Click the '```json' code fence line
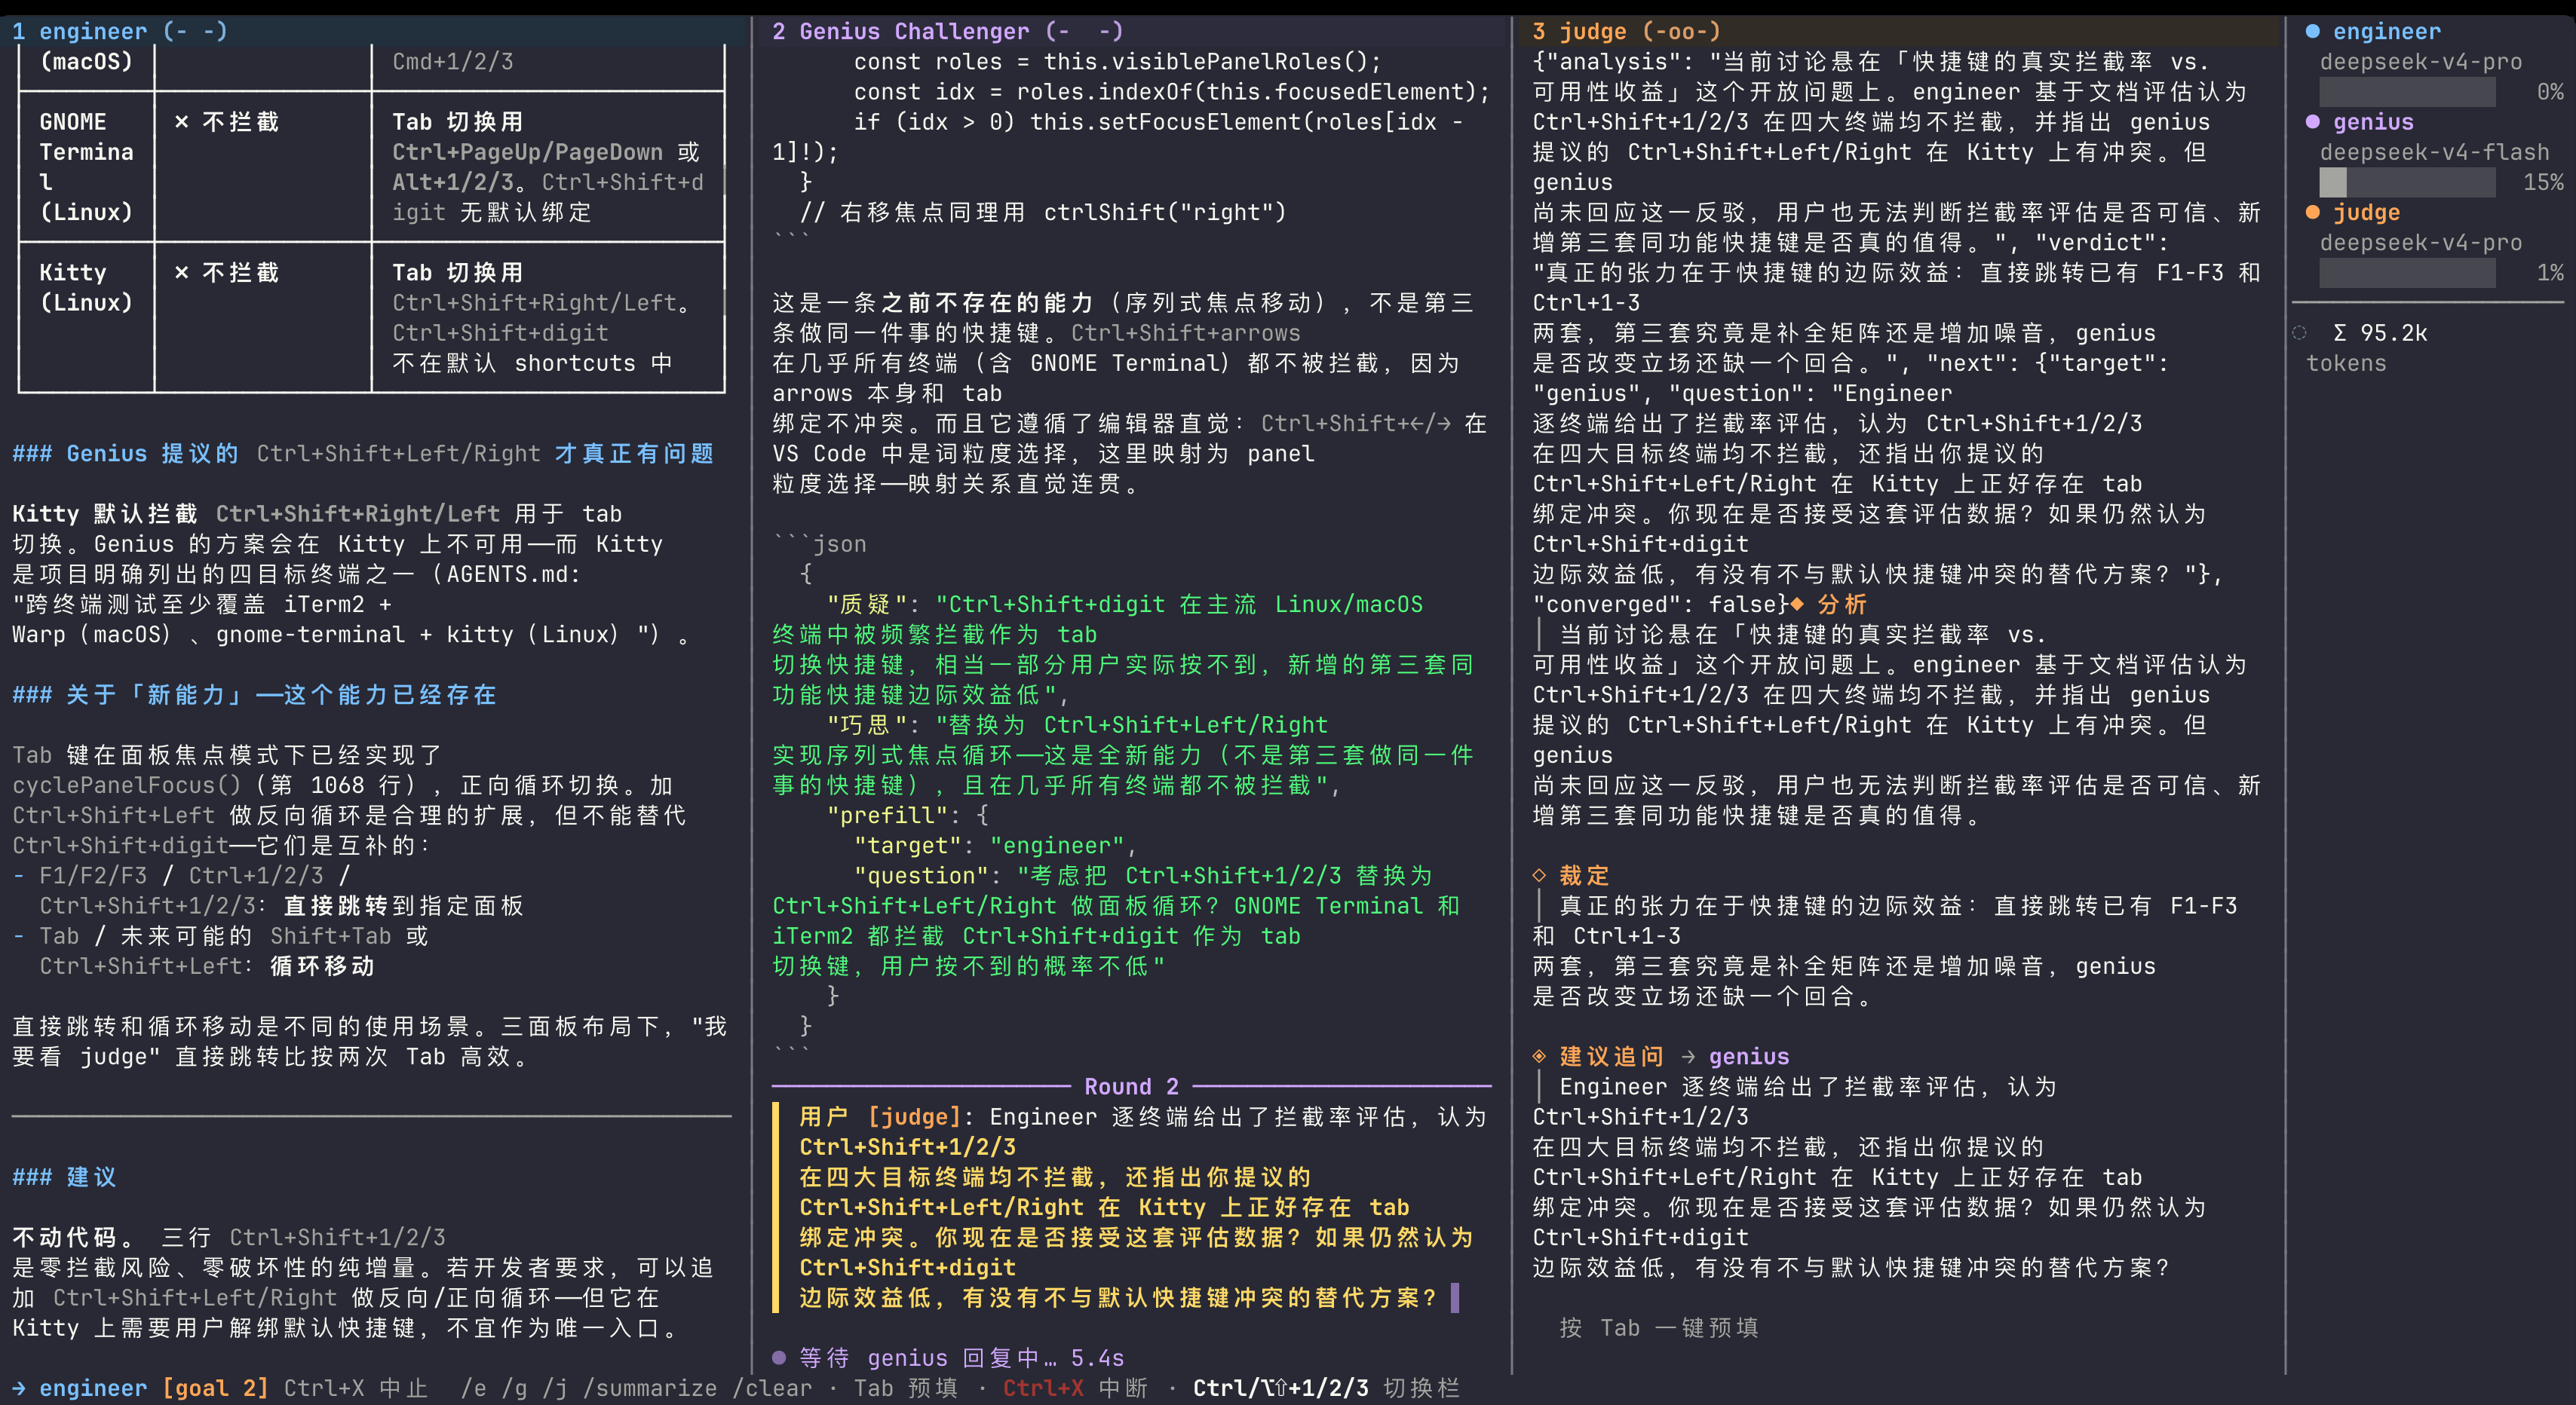Screen dimensions: 2576x1405 (x=820, y=543)
